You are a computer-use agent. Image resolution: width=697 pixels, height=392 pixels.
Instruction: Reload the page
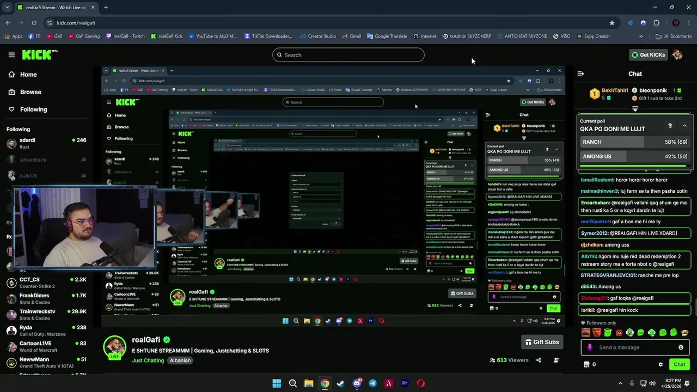click(34, 23)
